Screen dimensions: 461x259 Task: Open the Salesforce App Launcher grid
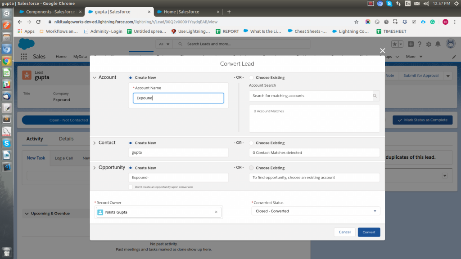click(x=23, y=57)
